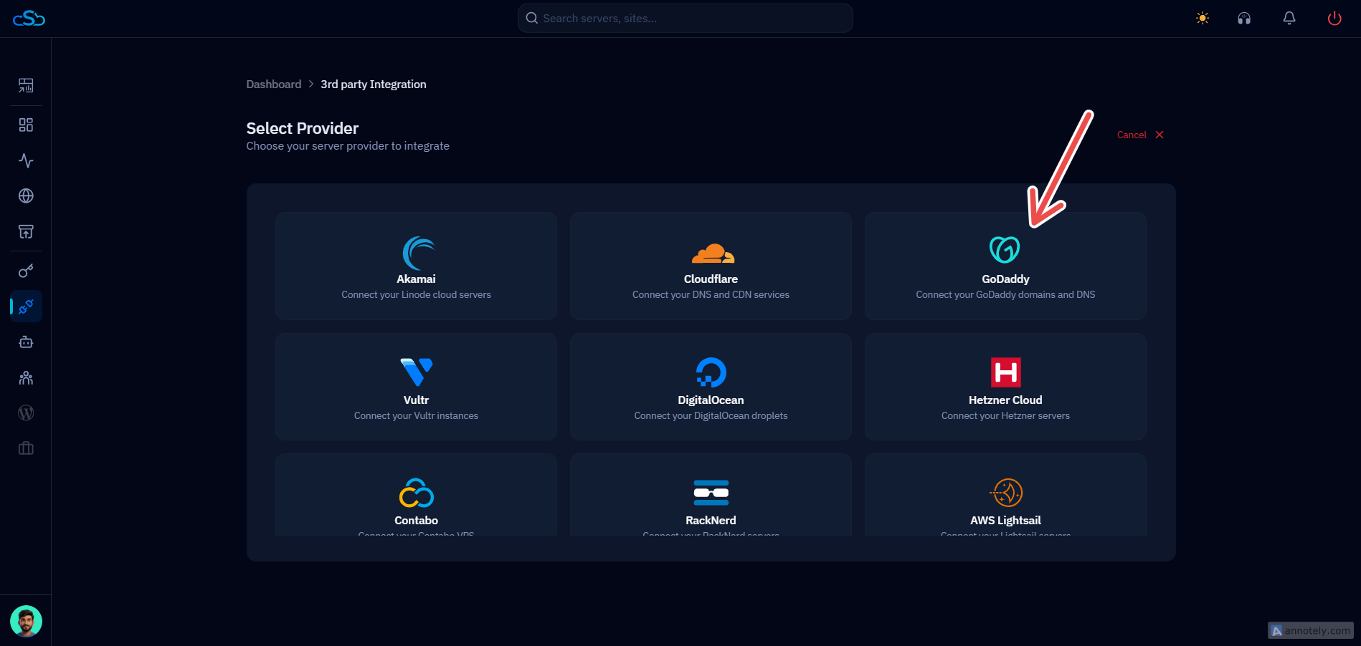Open the notifications bell
The width and height of the screenshot is (1361, 646).
click(x=1289, y=19)
